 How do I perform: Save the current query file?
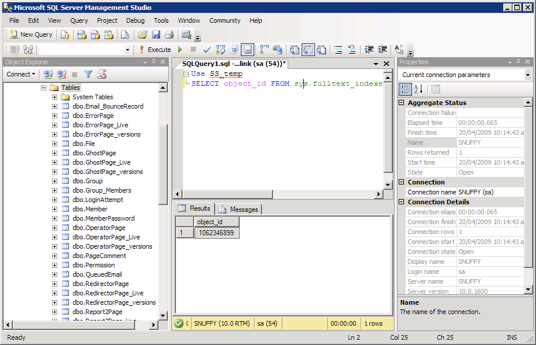pos(156,34)
